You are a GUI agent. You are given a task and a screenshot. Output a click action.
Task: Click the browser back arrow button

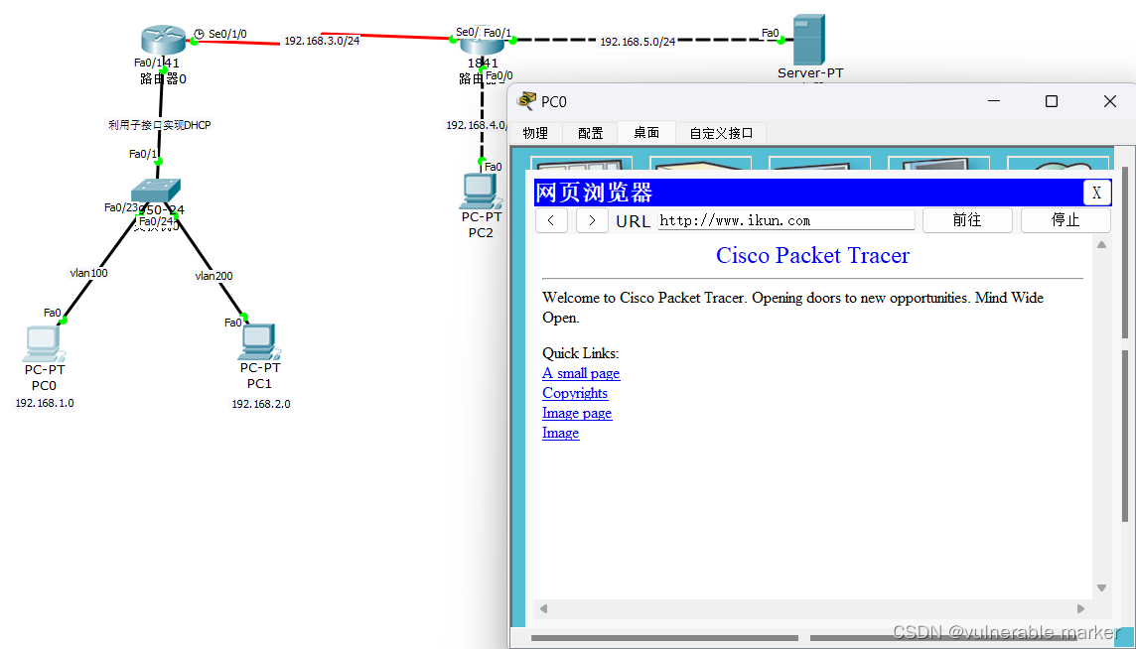tap(551, 220)
